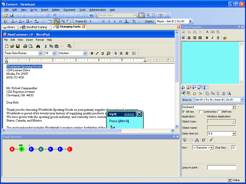Go to the first frame
Image resolution: width=246 pixels, height=184 pixels.
tap(103, 21)
